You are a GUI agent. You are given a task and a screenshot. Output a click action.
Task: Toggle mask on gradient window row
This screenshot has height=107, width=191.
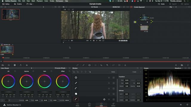pyautogui.click(x=113, y=94)
